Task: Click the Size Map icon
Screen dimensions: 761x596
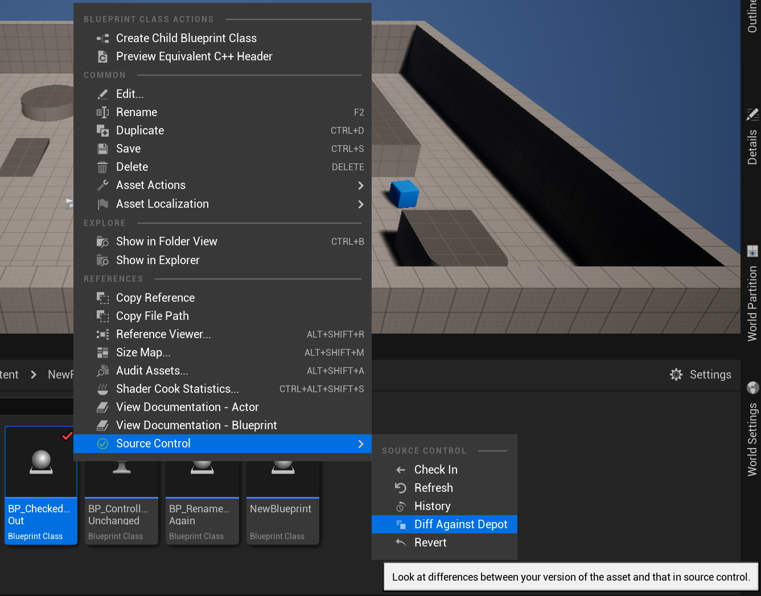Action: click(x=103, y=352)
